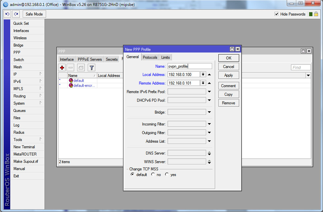
Task: Open the Local Address dropdown
Action: click(203, 75)
